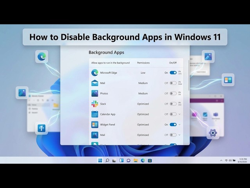250x188 pixels.
Task: Click the floating Widgets tile beside the panel
Action: tap(228, 80)
